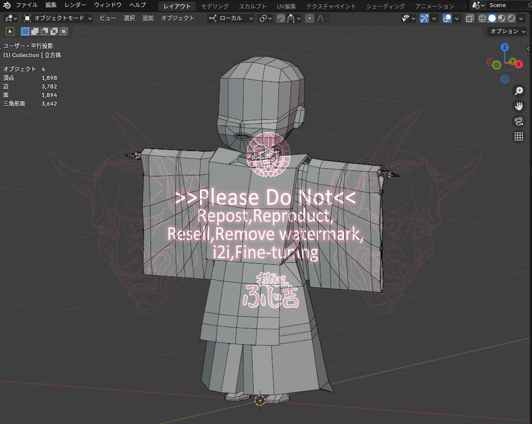The height and width of the screenshot is (424, 532).
Task: Open the ファイル menu
Action: 27,5
